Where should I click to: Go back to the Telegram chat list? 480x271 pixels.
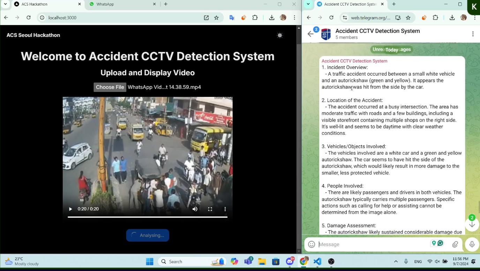tap(310, 34)
